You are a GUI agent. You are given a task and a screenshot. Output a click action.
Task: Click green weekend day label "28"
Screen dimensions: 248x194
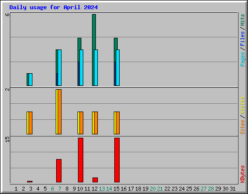(x=211, y=189)
